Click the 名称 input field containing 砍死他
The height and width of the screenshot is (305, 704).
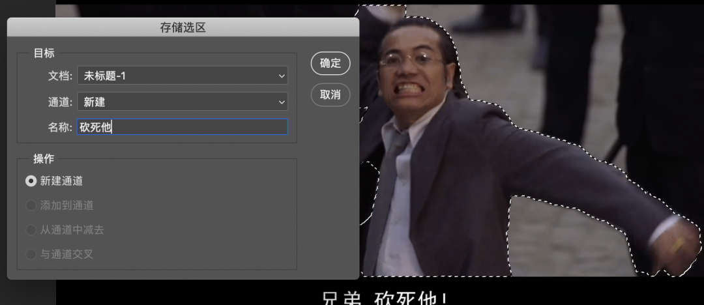[x=183, y=126]
